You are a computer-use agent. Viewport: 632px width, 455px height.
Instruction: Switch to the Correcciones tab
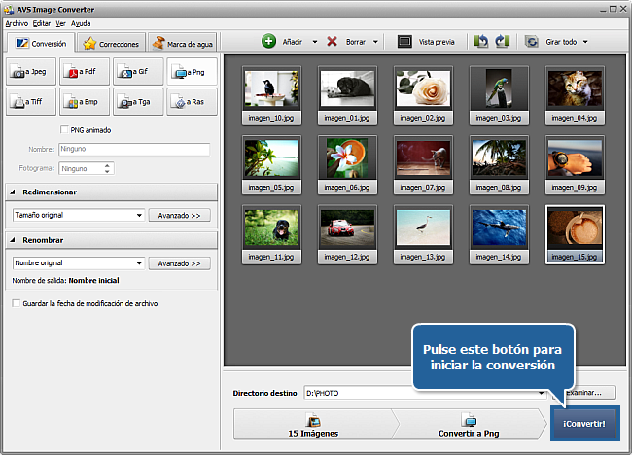(x=112, y=44)
